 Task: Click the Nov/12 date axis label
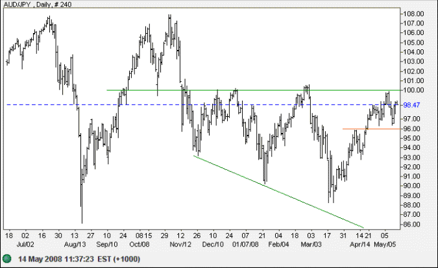[x=180, y=244]
